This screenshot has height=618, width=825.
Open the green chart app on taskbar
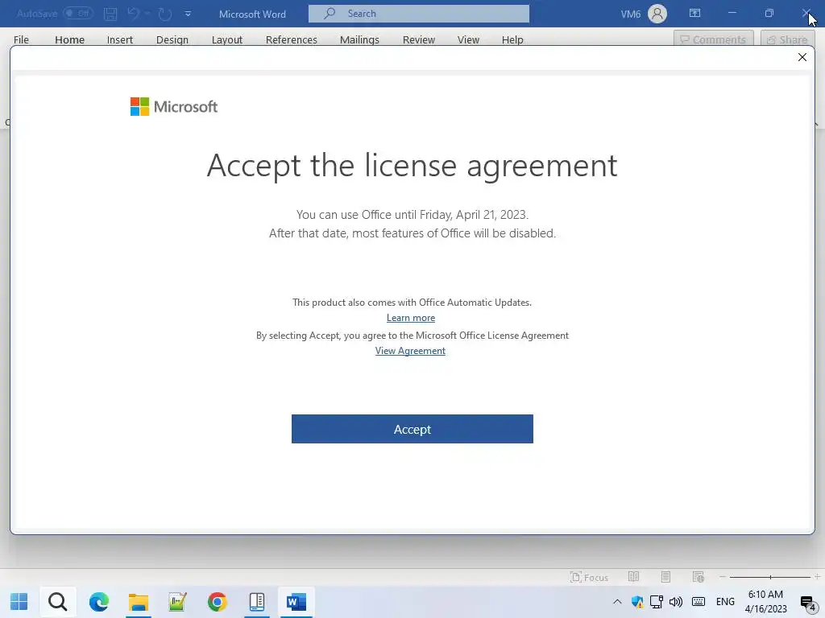click(177, 602)
